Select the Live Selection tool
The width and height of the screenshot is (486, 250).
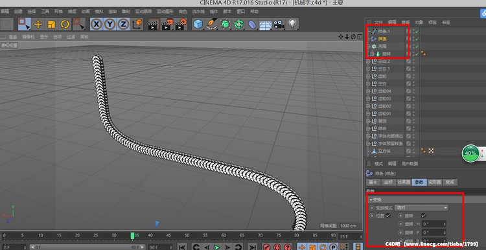click(24, 24)
